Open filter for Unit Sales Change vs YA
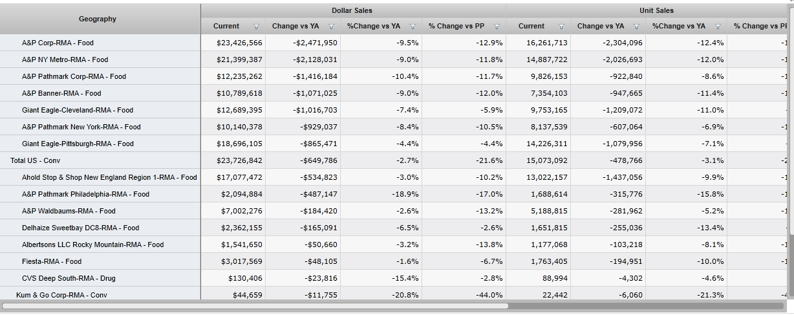 tap(636, 27)
